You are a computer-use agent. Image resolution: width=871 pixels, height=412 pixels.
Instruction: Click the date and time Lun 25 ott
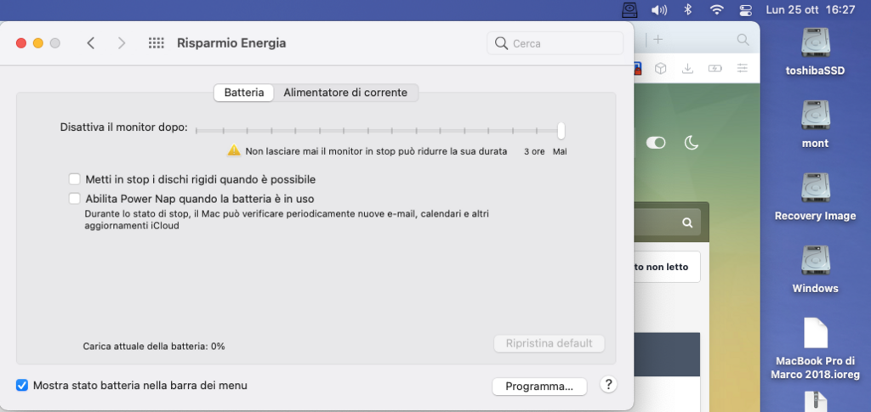pyautogui.click(x=810, y=9)
